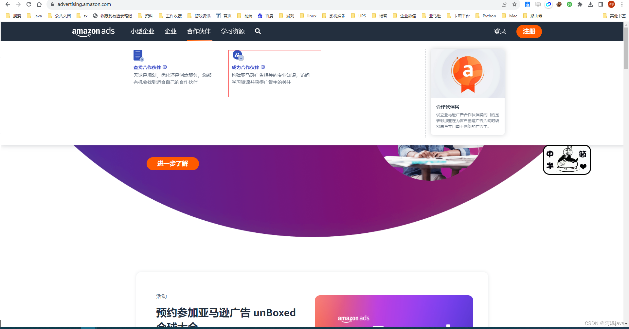Open the 查找合作伙伴 link
The height and width of the screenshot is (329, 629).
pos(150,67)
